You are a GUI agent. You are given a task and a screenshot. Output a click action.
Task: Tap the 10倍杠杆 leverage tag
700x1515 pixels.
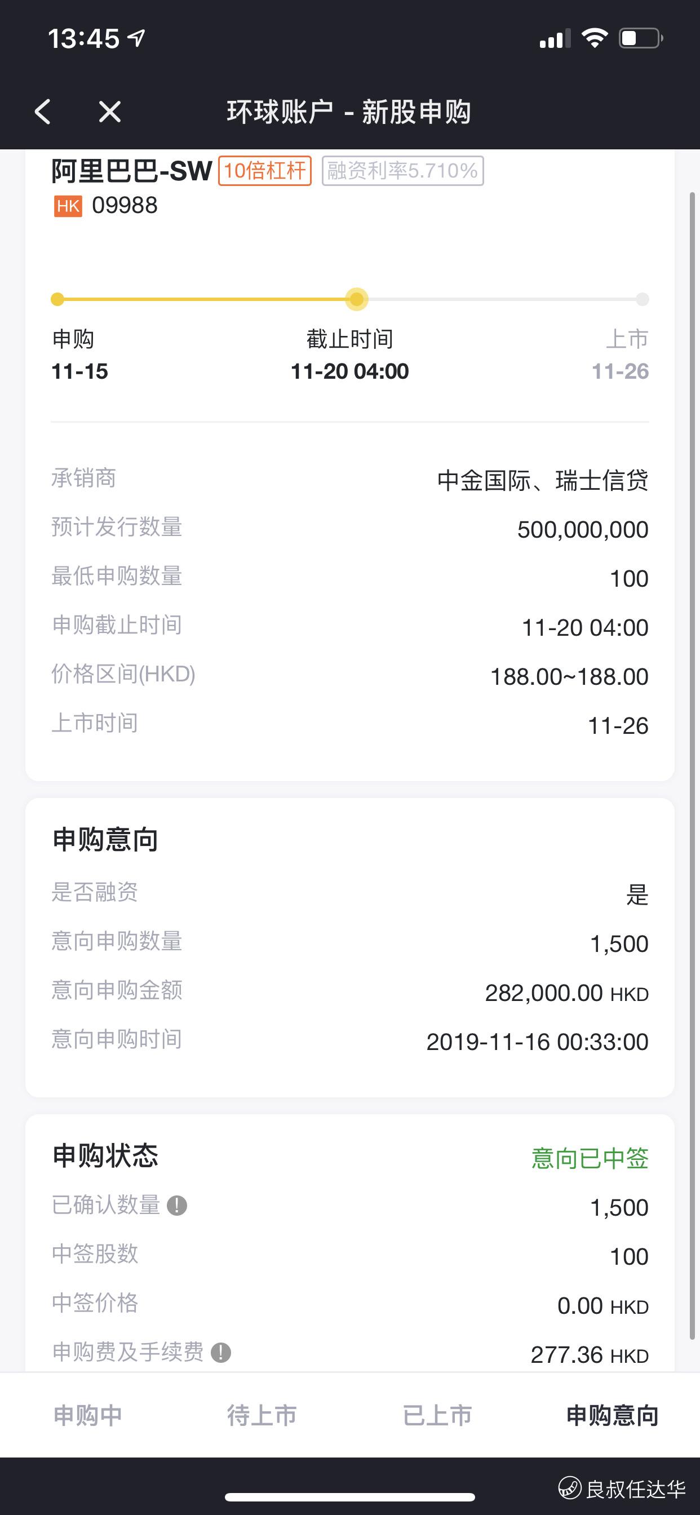(x=265, y=171)
